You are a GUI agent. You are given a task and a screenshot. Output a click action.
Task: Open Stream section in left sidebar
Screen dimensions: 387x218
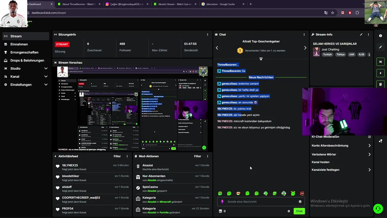25,36
